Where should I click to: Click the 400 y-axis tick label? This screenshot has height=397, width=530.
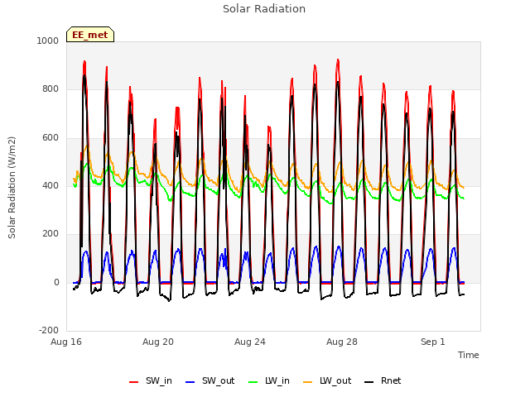[51, 185]
